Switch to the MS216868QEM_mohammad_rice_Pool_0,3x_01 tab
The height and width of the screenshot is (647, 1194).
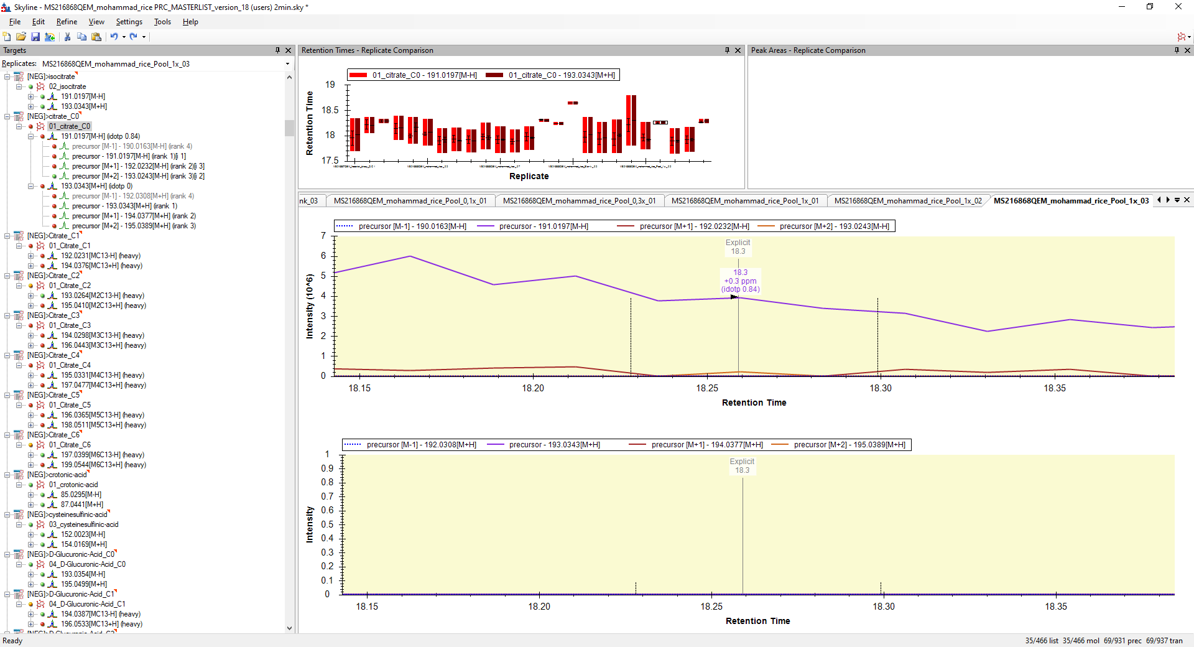pos(579,201)
